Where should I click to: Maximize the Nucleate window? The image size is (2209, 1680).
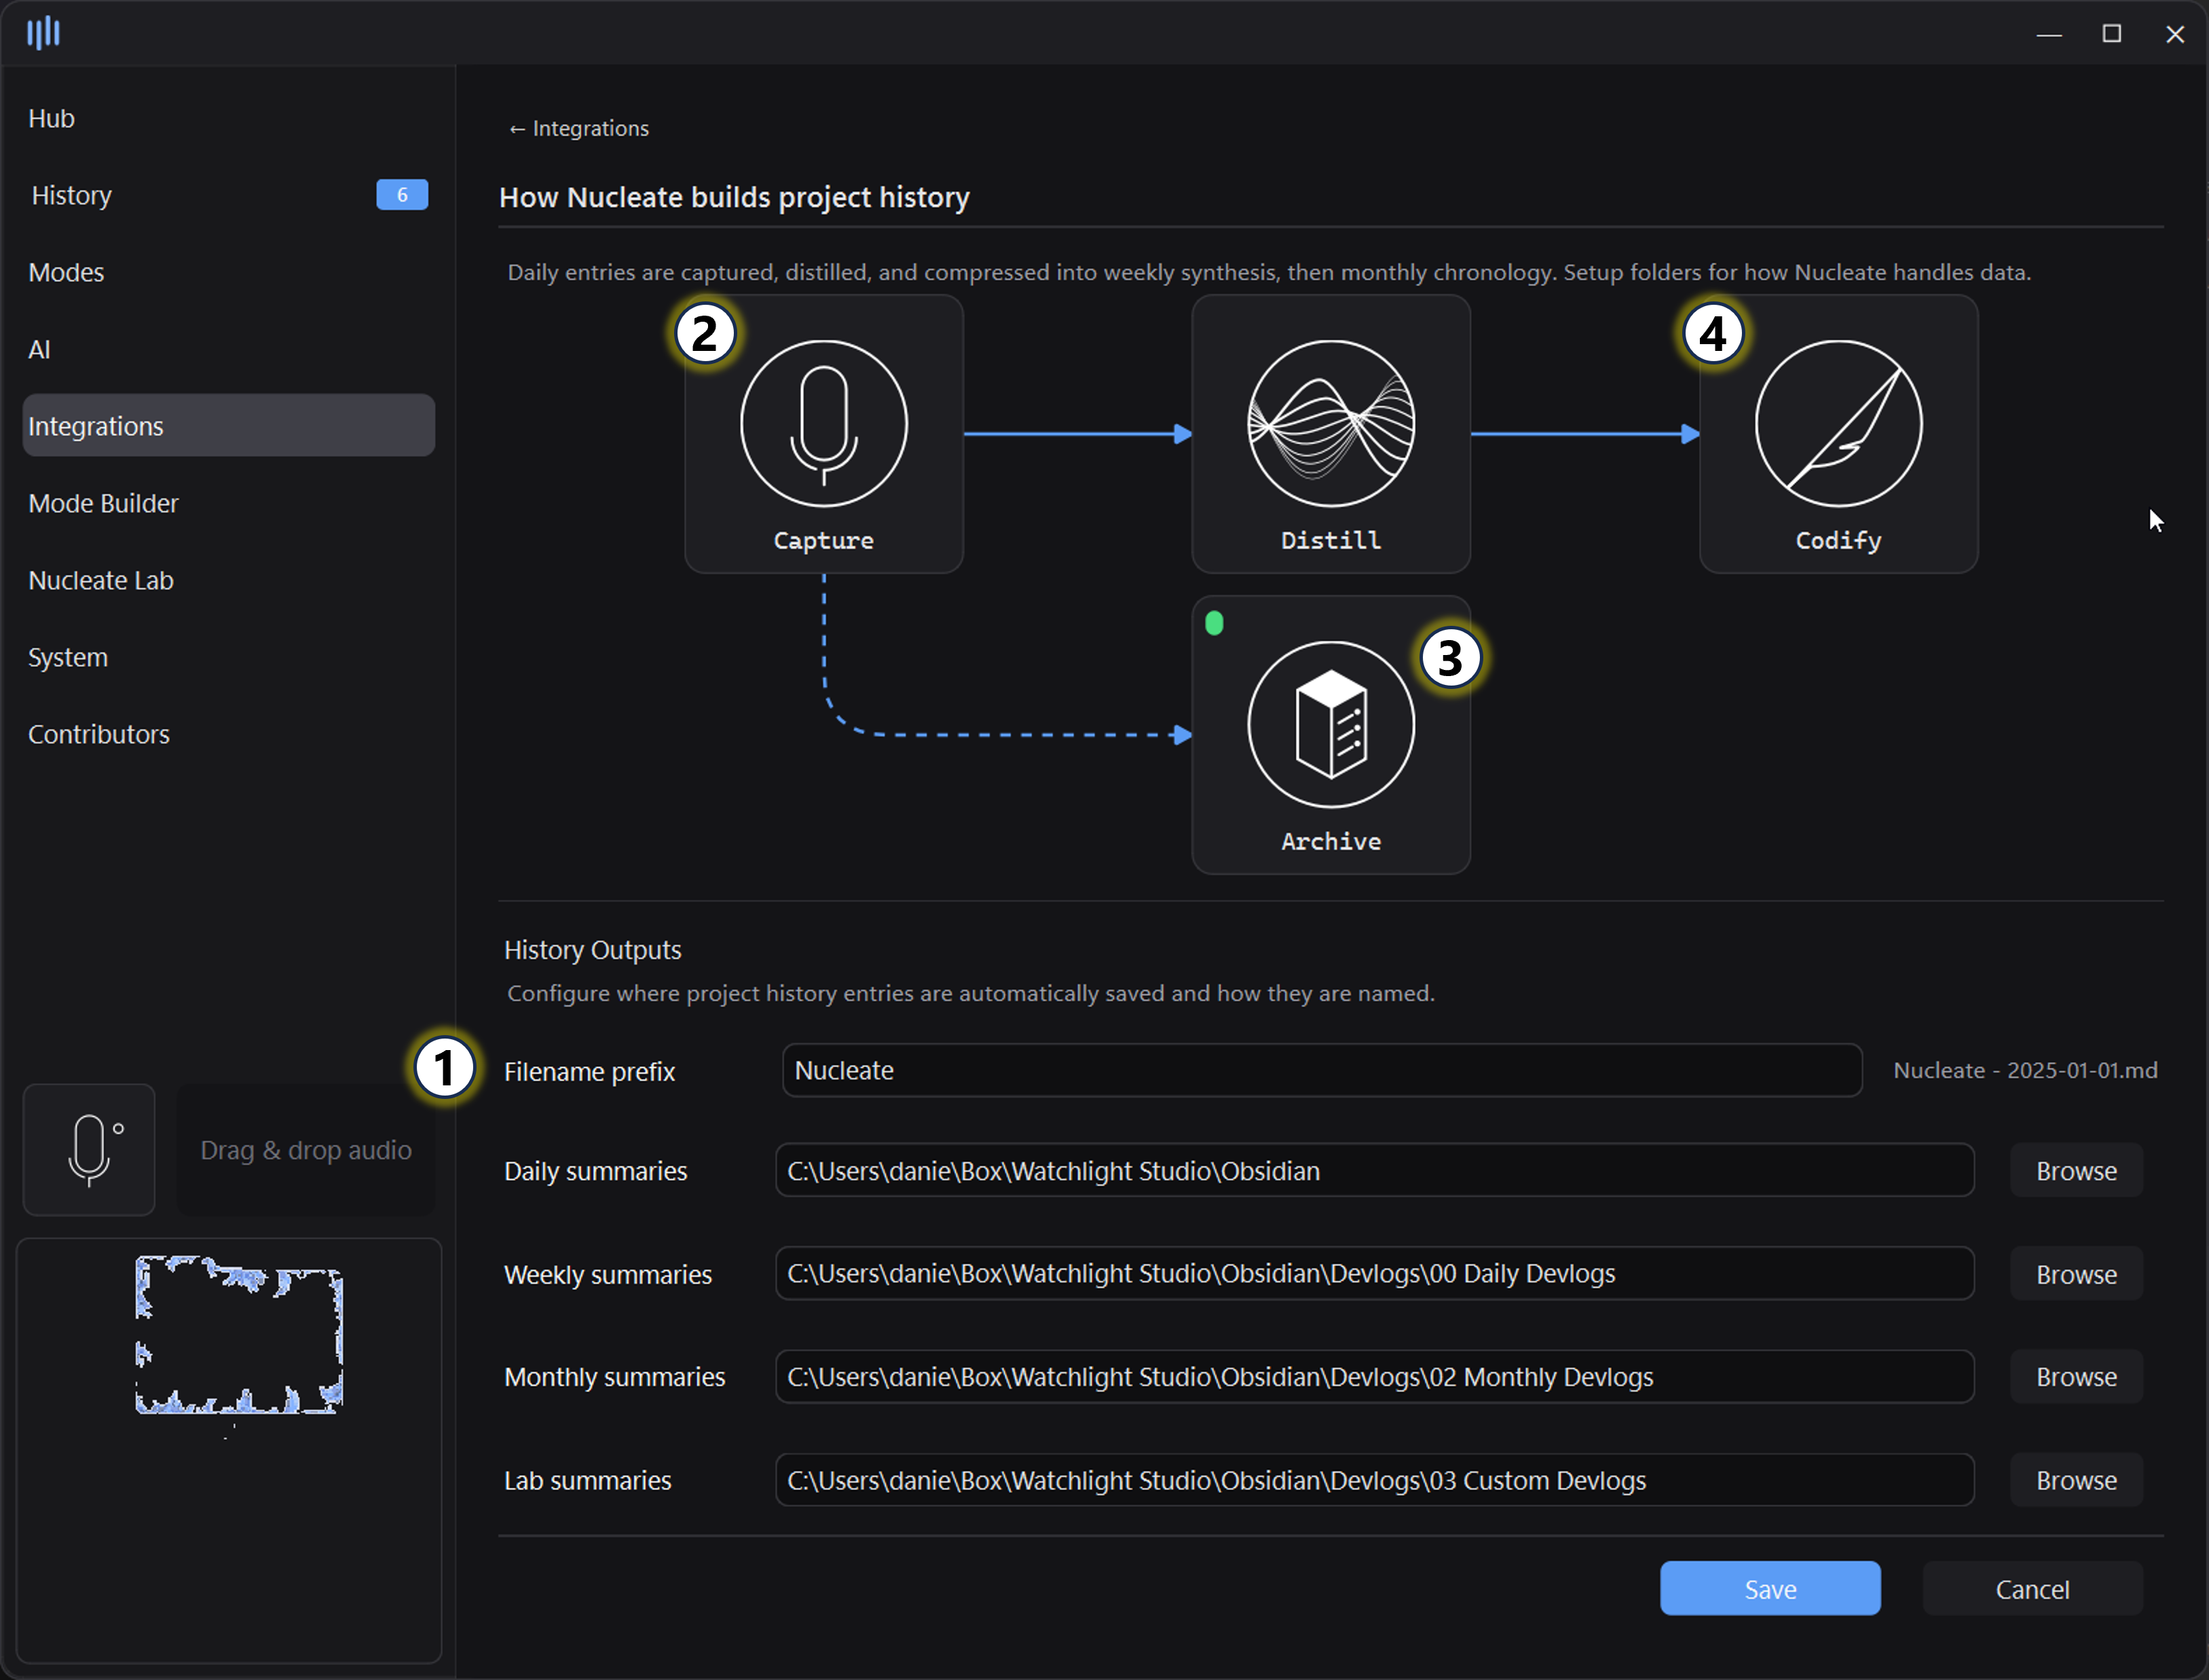pyautogui.click(x=2112, y=34)
